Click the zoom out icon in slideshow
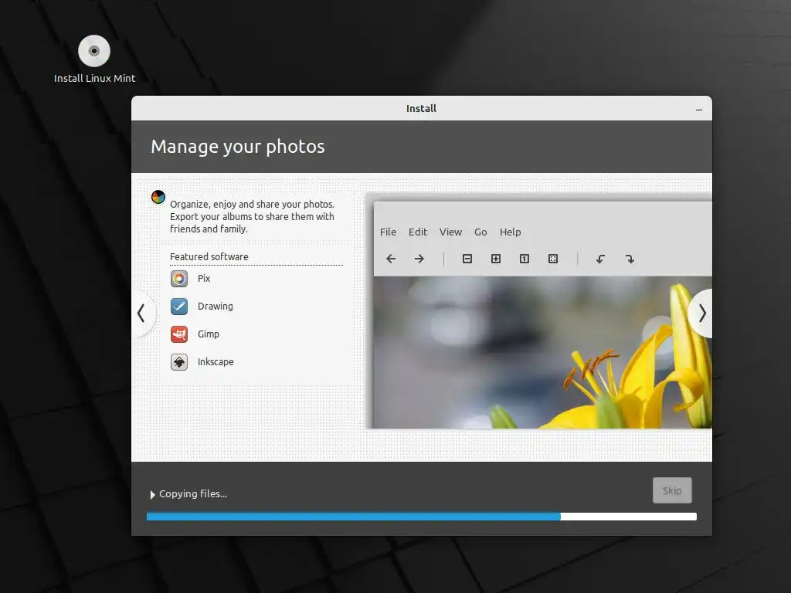Viewport: 791px width, 593px height. pyautogui.click(x=467, y=259)
